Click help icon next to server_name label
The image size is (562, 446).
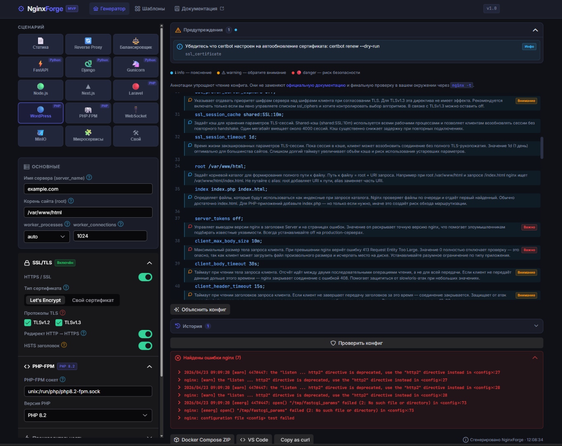pyautogui.click(x=89, y=178)
